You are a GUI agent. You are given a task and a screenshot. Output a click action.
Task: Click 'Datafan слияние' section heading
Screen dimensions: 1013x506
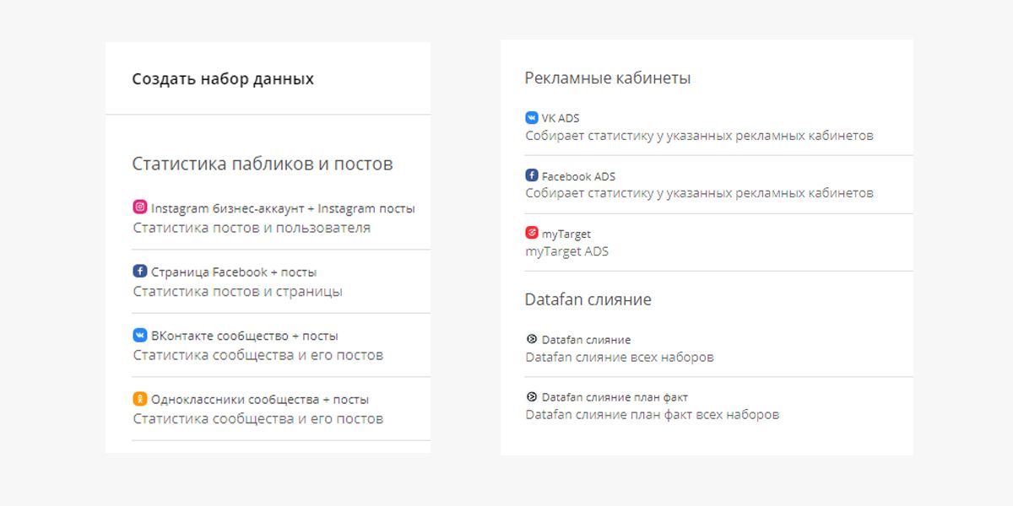point(588,299)
